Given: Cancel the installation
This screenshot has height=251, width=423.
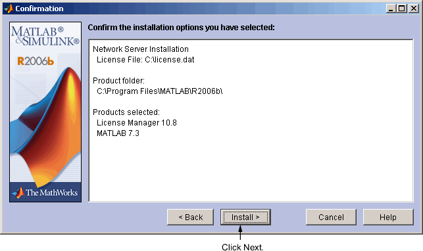Looking at the screenshot, I should (x=331, y=217).
